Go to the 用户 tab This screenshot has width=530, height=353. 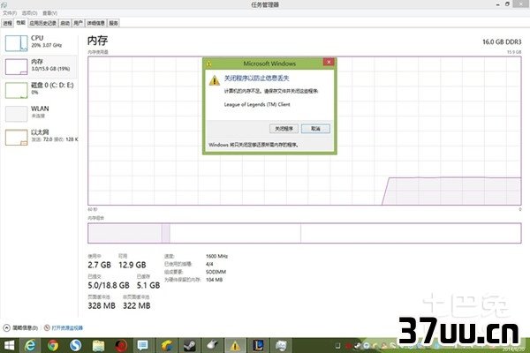tap(78, 23)
